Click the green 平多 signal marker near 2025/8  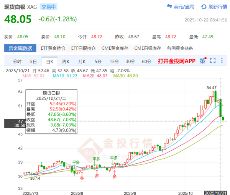(76, 163)
